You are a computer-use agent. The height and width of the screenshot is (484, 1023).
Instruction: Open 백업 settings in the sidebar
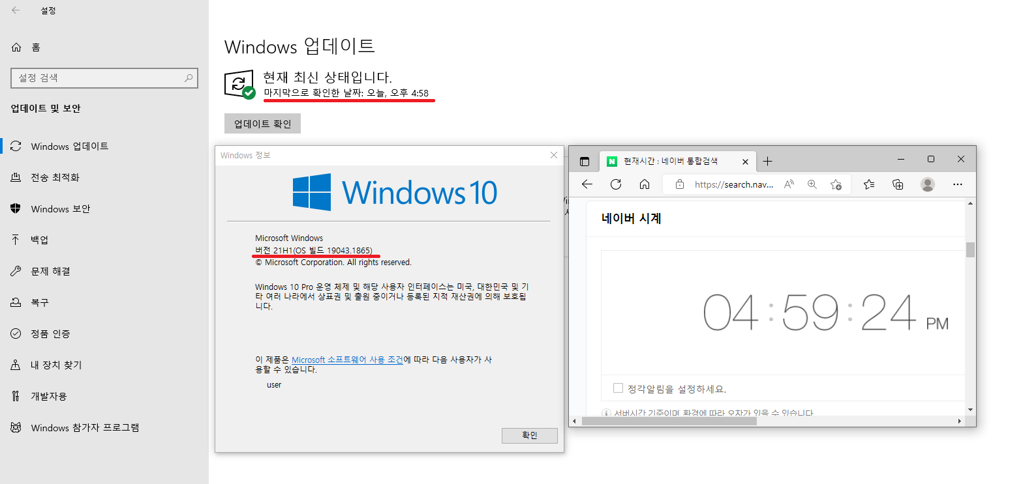point(104,240)
